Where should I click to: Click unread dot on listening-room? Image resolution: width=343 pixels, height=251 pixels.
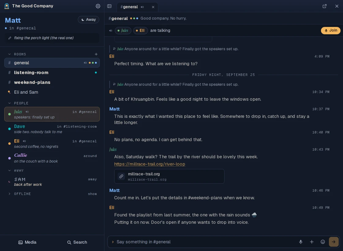[96, 73]
